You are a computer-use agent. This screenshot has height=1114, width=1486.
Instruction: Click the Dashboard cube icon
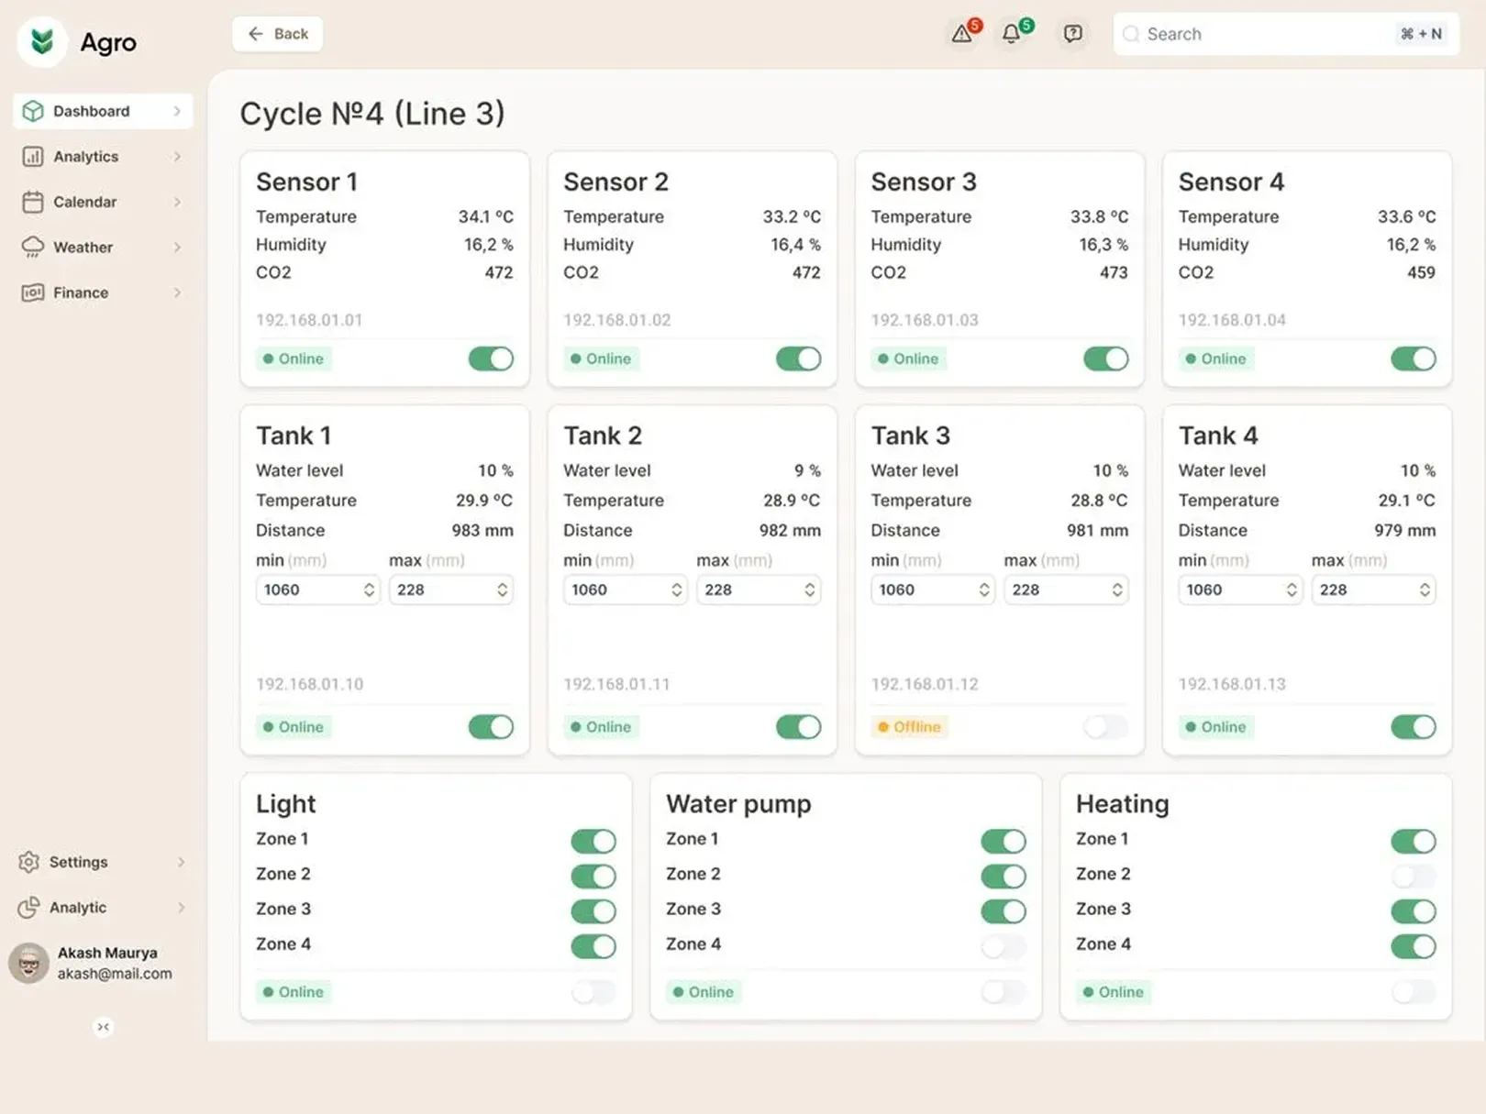pyautogui.click(x=33, y=111)
